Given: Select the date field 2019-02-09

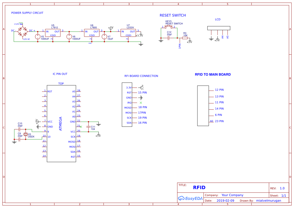Looking at the screenshot, I should pyautogui.click(x=225, y=201).
